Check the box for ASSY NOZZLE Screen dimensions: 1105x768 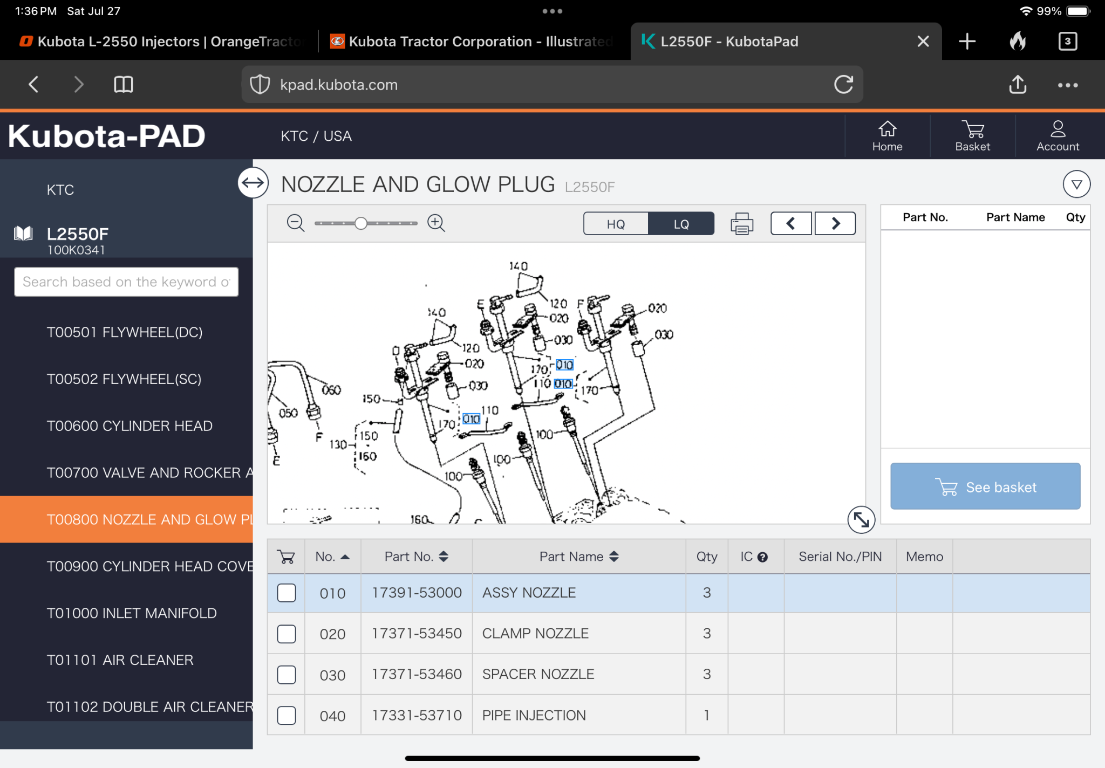pyautogui.click(x=287, y=593)
